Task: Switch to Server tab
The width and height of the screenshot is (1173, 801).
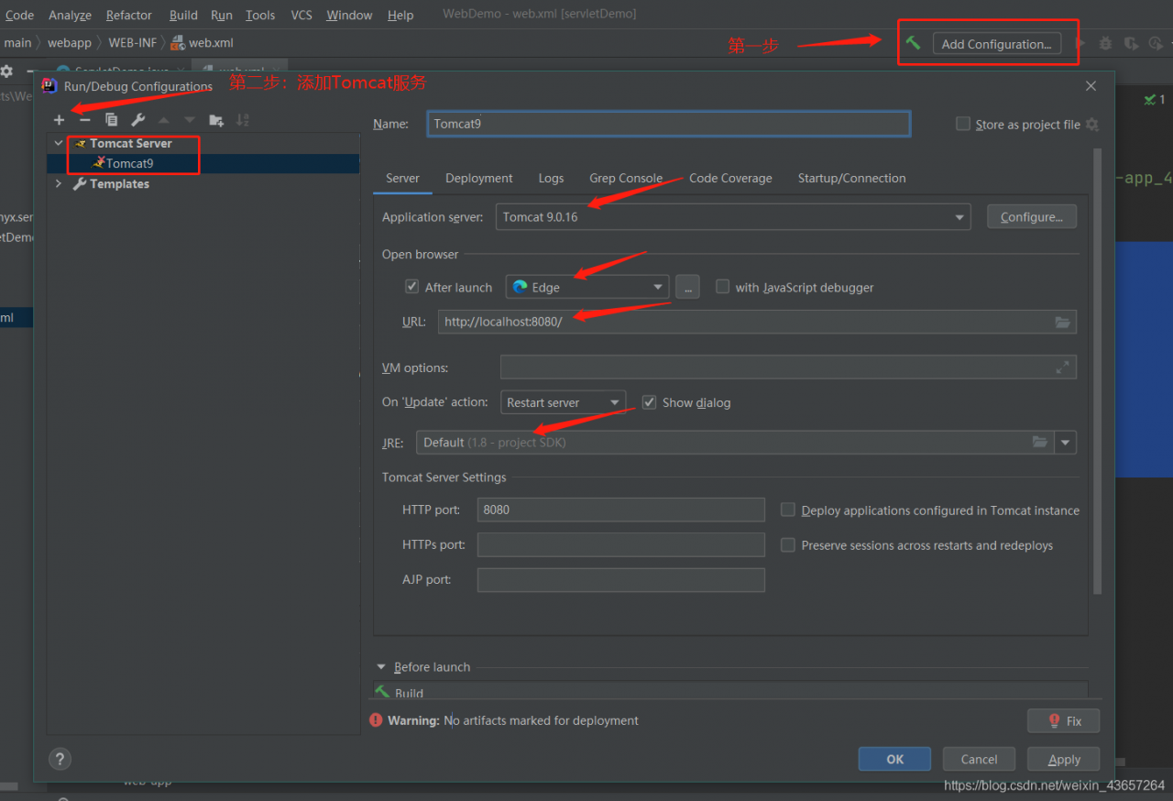Action: coord(402,178)
